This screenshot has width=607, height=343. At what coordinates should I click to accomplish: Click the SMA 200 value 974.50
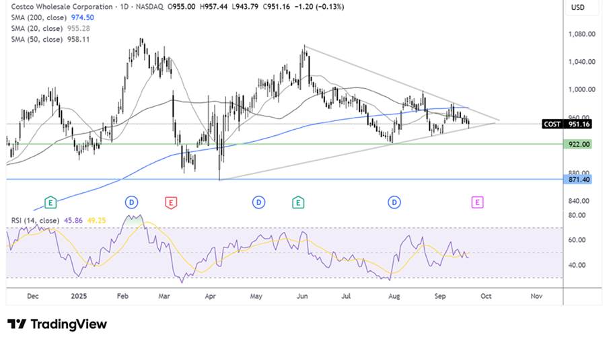pyautogui.click(x=83, y=17)
